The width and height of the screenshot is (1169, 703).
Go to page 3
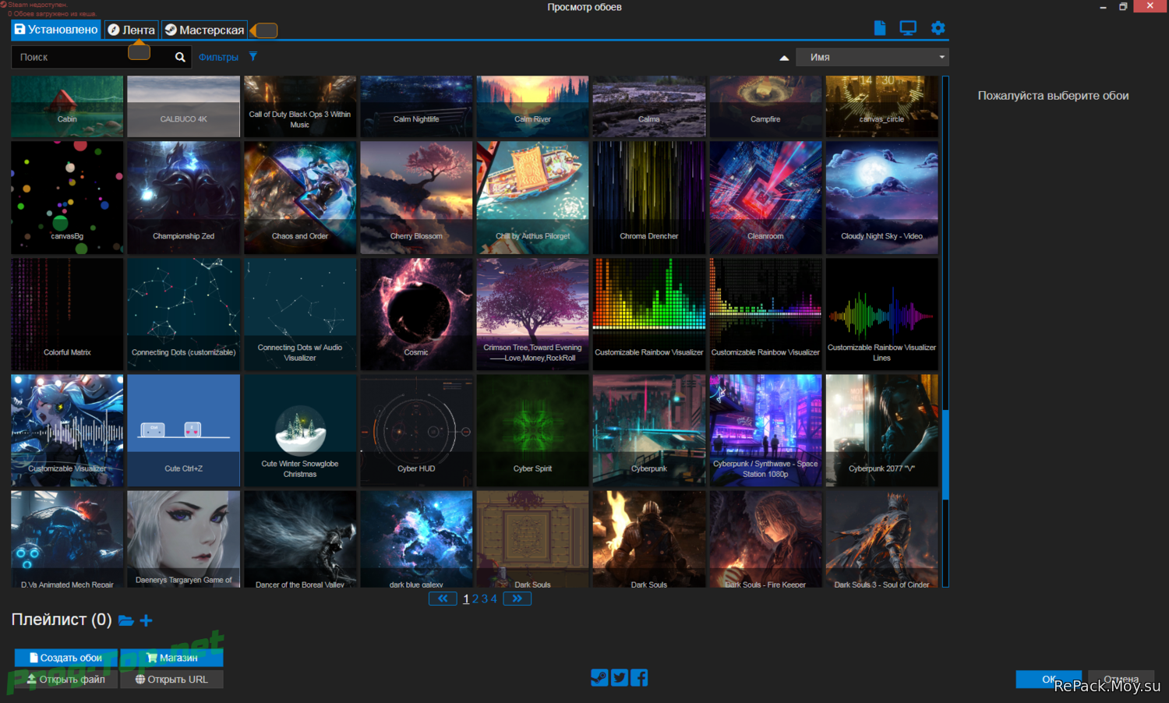click(x=485, y=599)
